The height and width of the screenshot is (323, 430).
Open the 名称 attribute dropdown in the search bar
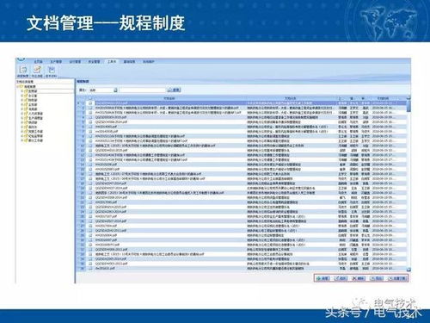[x=115, y=90]
